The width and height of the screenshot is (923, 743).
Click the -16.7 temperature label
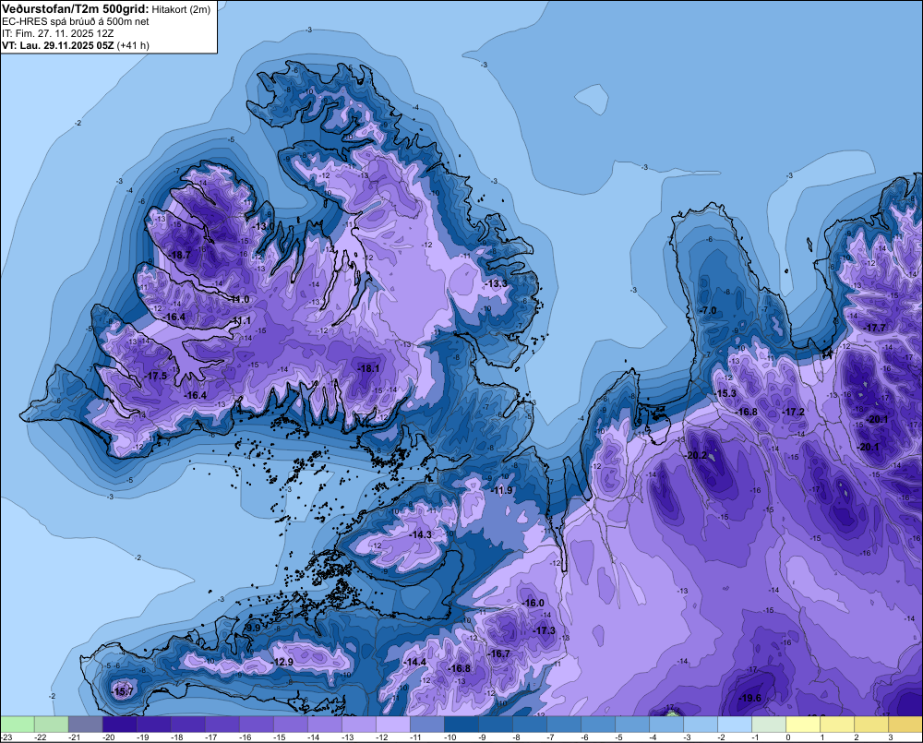click(498, 653)
